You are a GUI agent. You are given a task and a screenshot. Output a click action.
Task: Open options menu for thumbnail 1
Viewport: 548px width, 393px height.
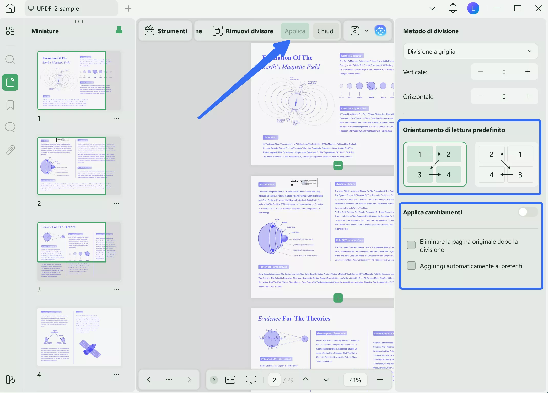click(x=116, y=118)
